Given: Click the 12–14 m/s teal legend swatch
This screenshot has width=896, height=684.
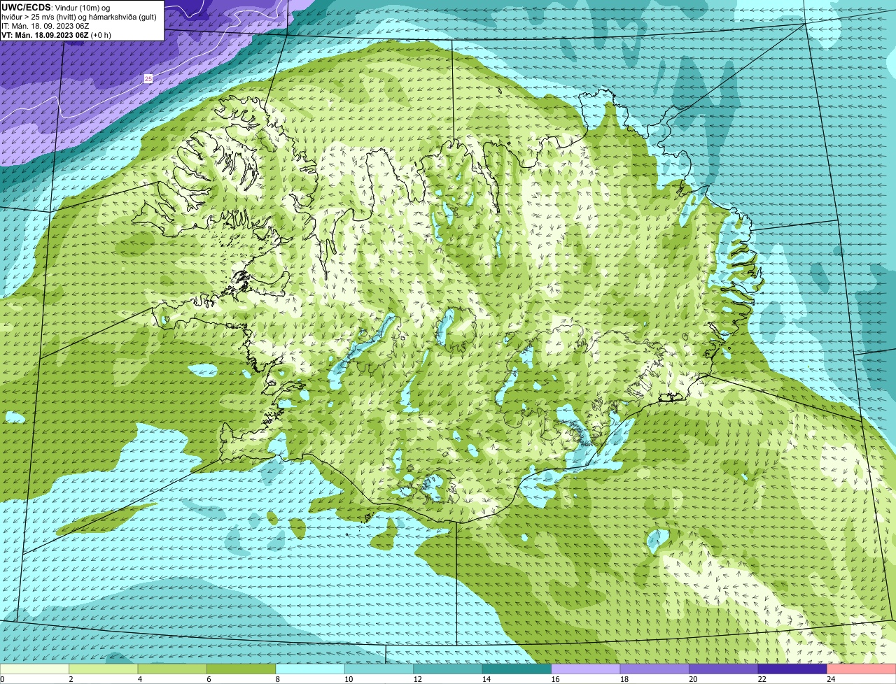Looking at the screenshot, I should (448, 669).
